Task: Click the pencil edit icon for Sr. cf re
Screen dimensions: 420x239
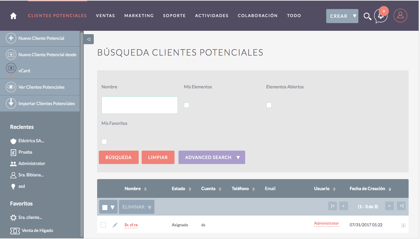Action: tap(115, 225)
